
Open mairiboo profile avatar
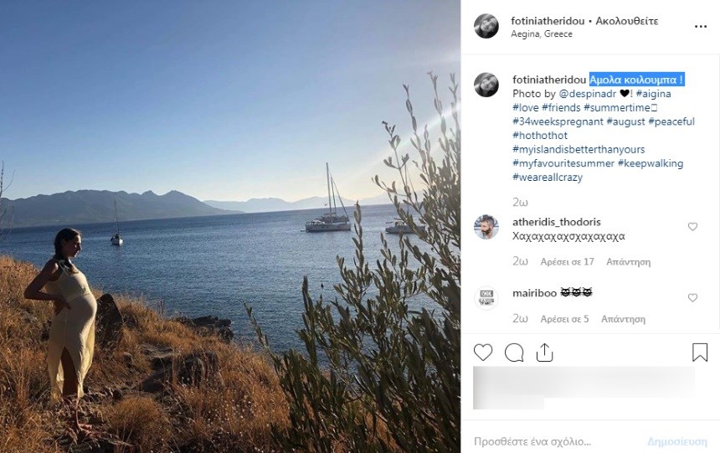coord(486,298)
